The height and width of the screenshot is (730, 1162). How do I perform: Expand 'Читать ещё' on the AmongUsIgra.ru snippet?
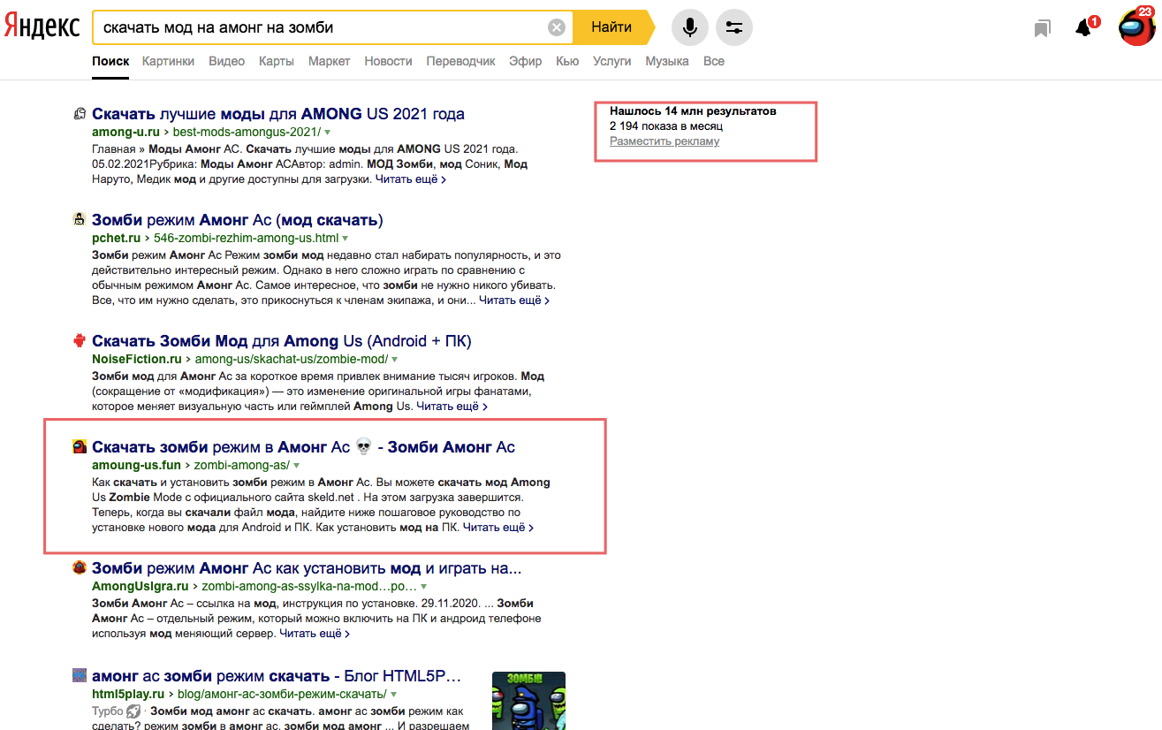point(315,634)
